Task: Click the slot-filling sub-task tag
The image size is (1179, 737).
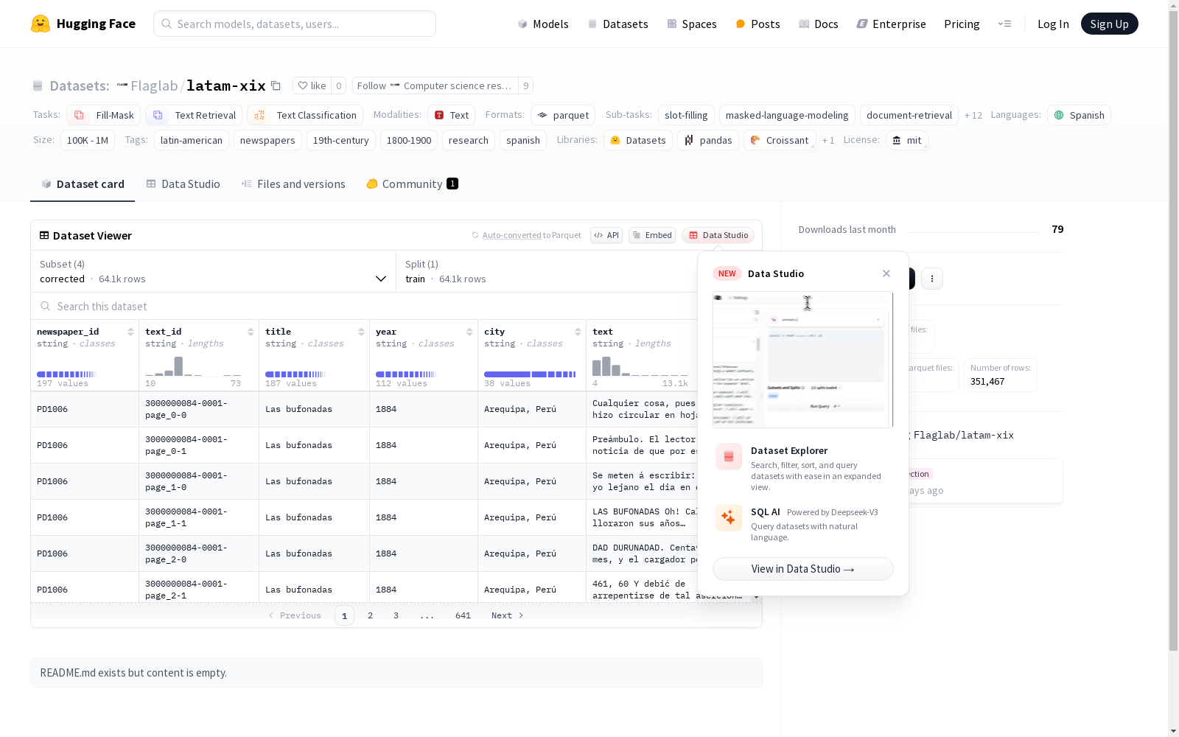Action: pos(686,115)
